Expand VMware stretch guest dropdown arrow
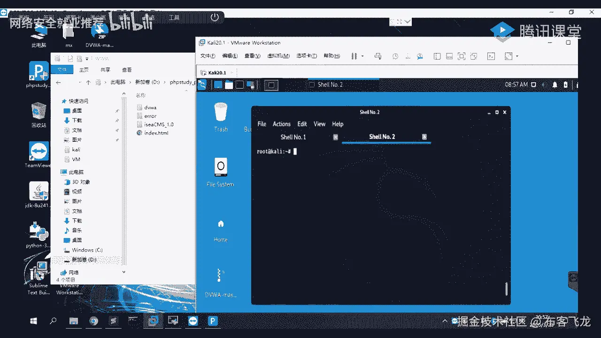Viewport: 601px width, 338px height. [x=517, y=56]
